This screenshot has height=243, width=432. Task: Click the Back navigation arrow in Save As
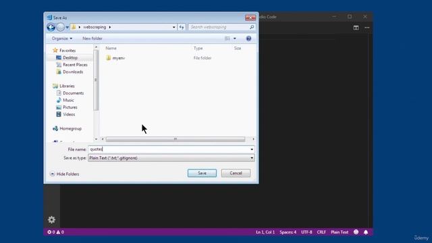tap(51, 27)
